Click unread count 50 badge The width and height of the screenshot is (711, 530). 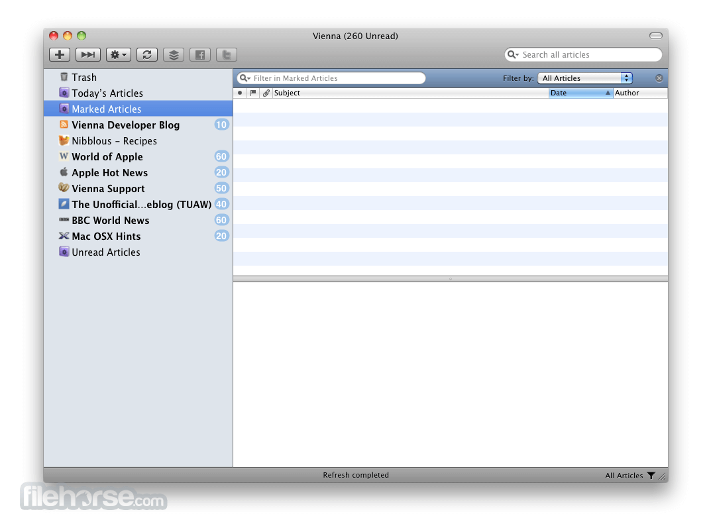click(221, 188)
